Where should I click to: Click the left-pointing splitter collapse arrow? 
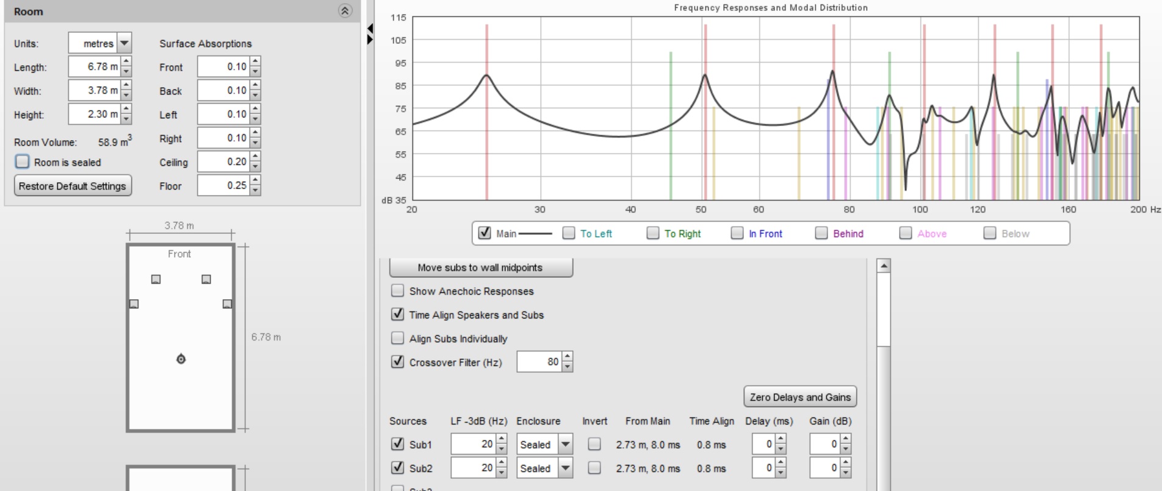click(370, 29)
